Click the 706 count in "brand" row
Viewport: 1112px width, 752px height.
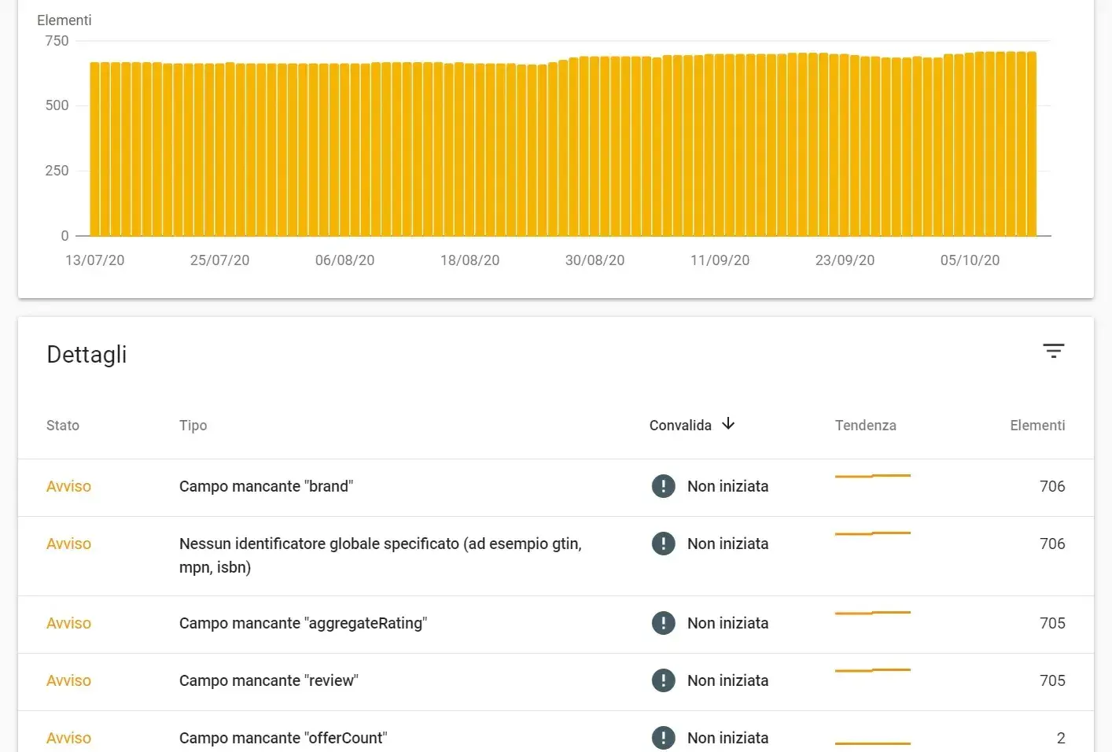point(1052,486)
